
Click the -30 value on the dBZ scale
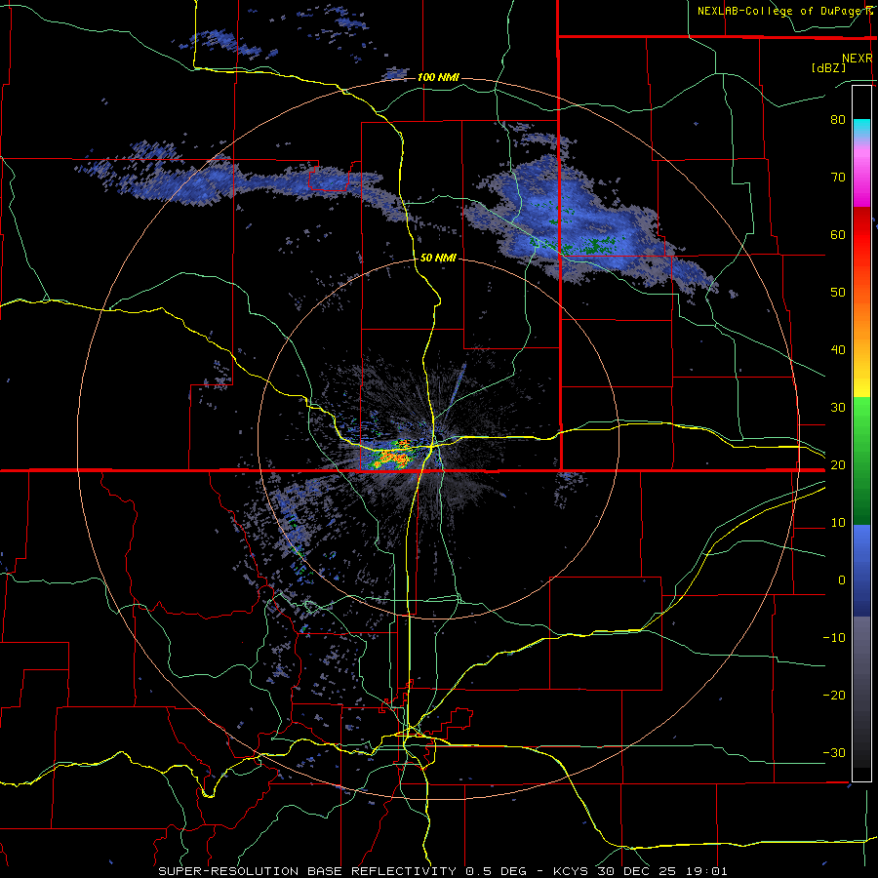point(834,752)
